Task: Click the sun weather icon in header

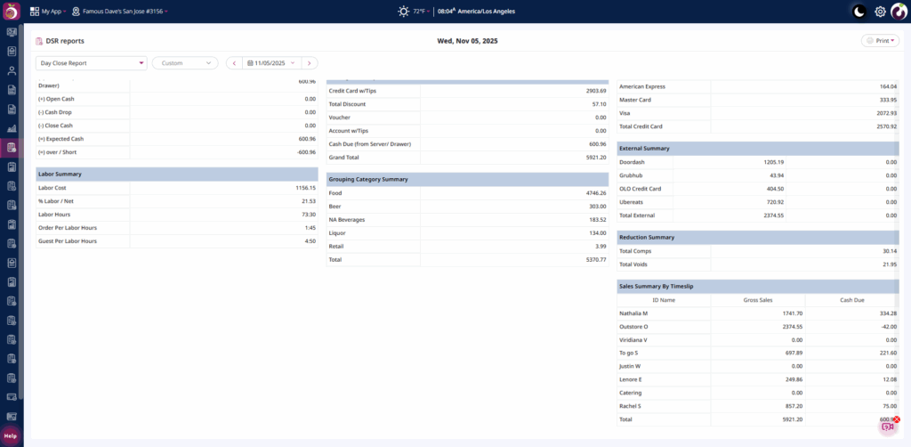Action: (x=404, y=12)
